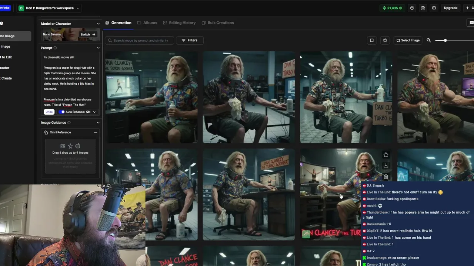474x266 pixels.
Task: Open the help question mark icon
Action: click(x=412, y=8)
